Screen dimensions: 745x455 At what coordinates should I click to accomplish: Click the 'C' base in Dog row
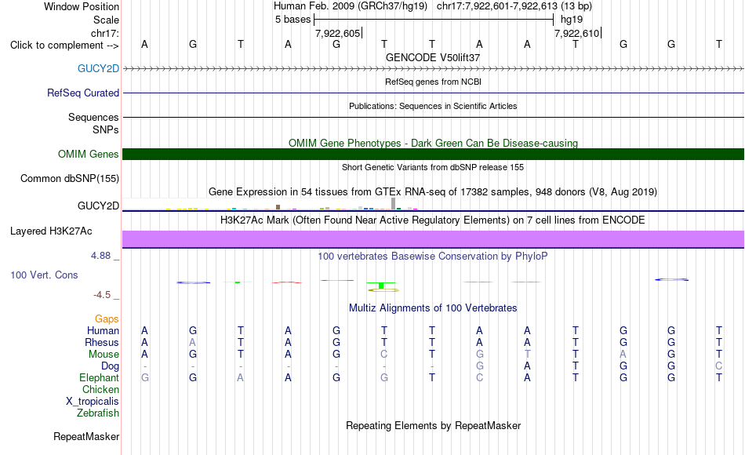pos(719,366)
